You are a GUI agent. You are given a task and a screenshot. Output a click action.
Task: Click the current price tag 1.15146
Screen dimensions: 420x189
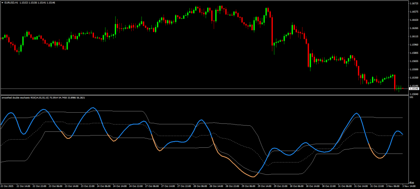pos(414,89)
